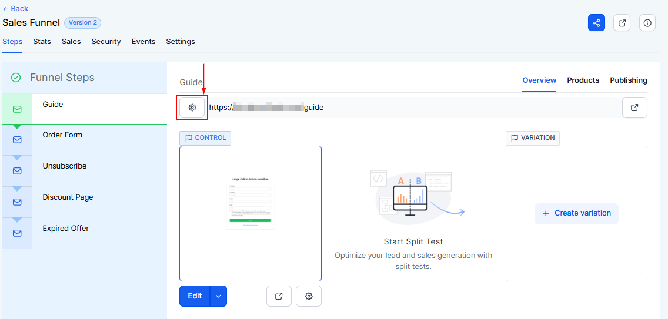The image size is (668, 319).
Task: Click the Discount Page envelope icon
Action: [17, 202]
